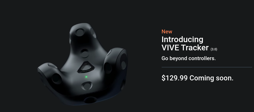254x112 pixels.
Task: Click the orange "New" label
Action: (x=167, y=31)
